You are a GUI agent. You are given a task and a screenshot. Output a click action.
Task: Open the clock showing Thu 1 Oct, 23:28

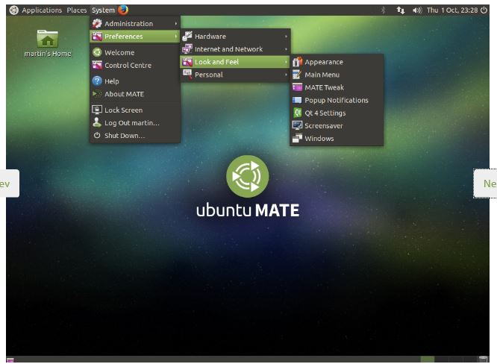point(452,10)
